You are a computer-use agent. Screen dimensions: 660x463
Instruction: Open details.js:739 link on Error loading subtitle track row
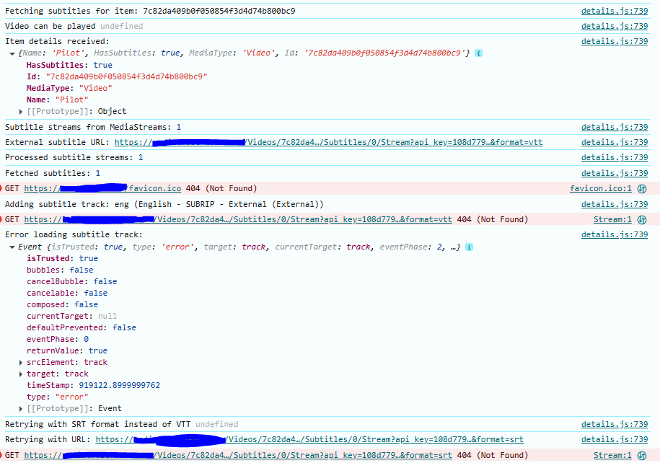(614, 235)
